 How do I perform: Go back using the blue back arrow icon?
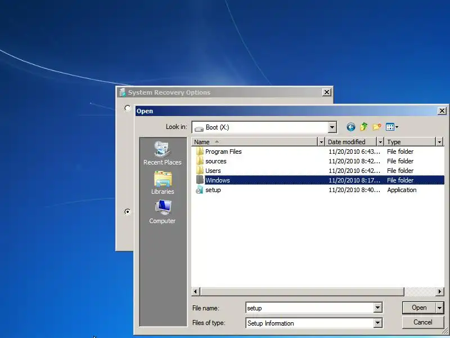pos(350,127)
